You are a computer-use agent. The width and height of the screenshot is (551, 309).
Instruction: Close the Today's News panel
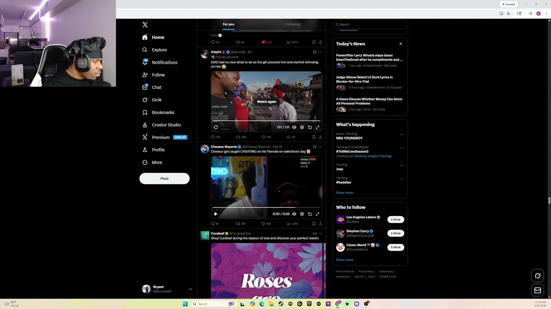click(x=401, y=44)
